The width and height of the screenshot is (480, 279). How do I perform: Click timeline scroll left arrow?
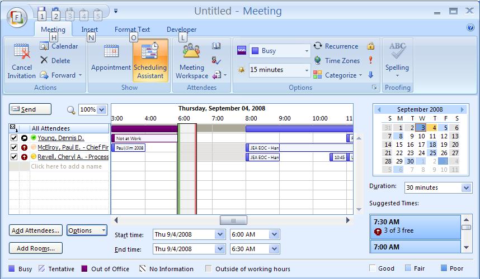click(x=116, y=220)
